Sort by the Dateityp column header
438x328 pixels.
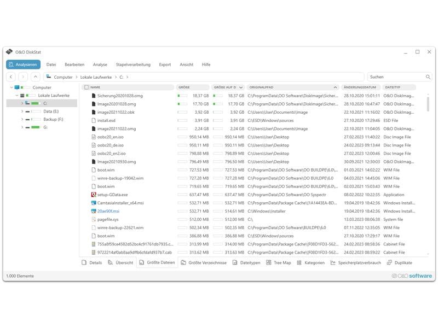(x=399, y=87)
